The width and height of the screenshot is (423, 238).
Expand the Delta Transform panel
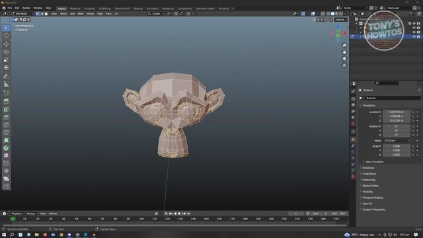point(374,161)
